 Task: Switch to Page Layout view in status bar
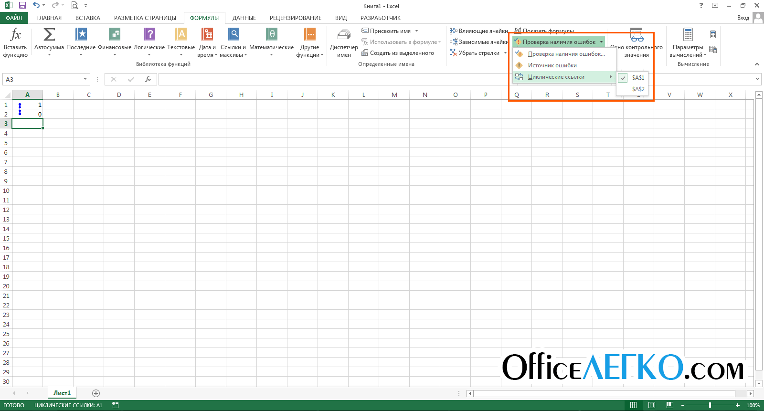(x=652, y=405)
